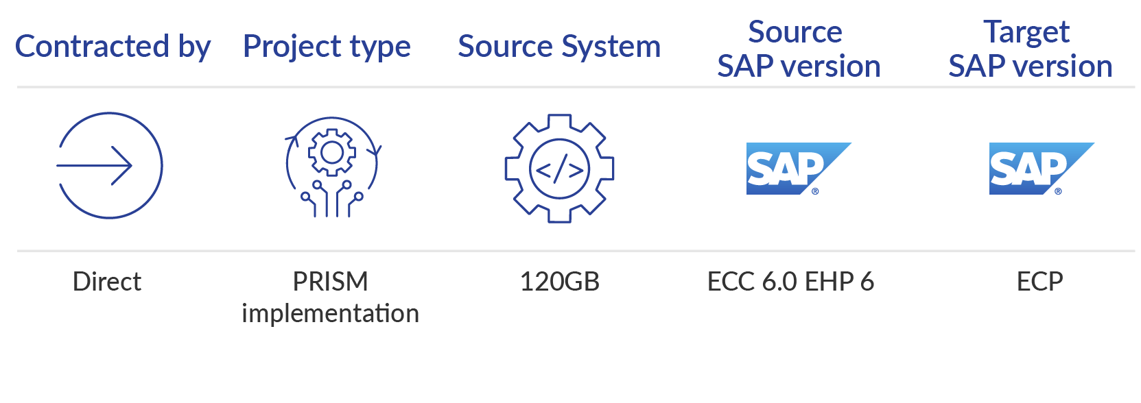Select the Contracted by heading
The image size is (1141, 403).
[113, 47]
